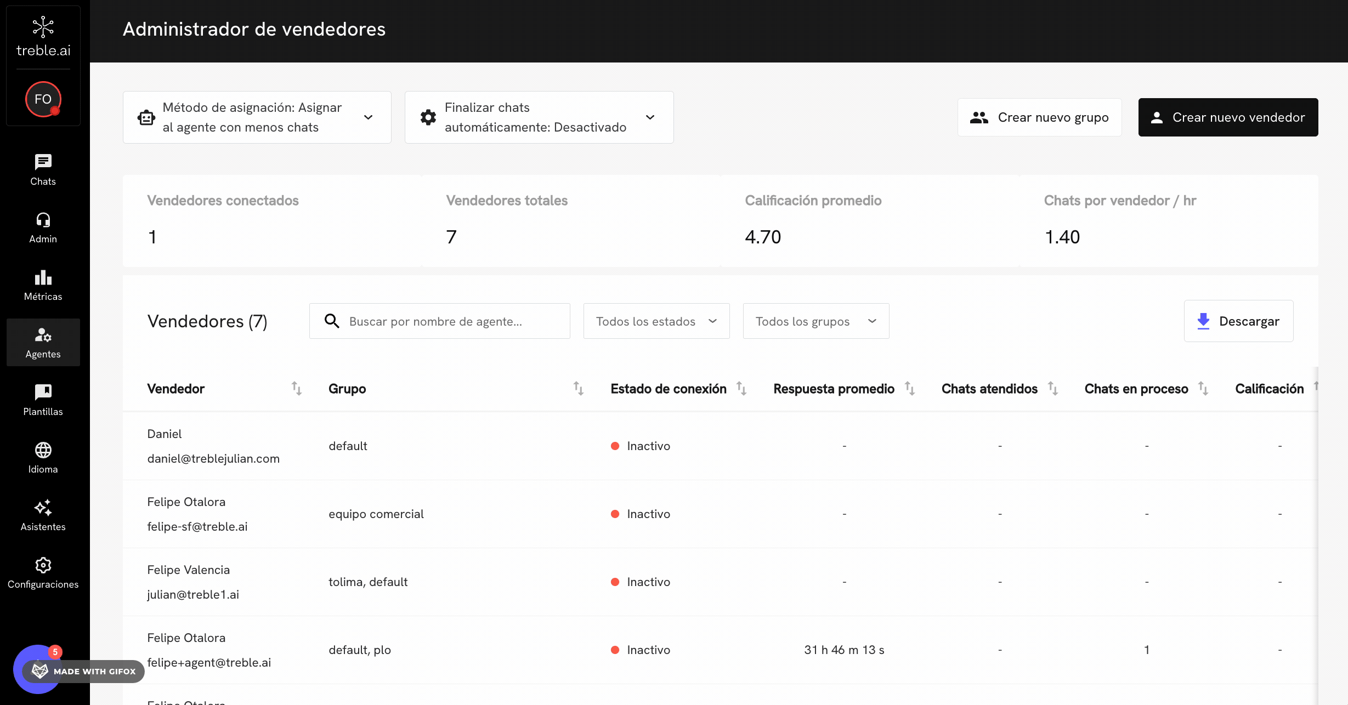Open the Chats navigation item
Viewport: 1348px width, 705px height.
coord(43,169)
